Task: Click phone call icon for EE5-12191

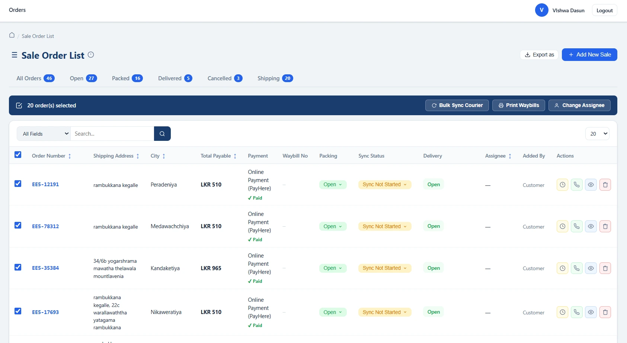Action: [576, 185]
